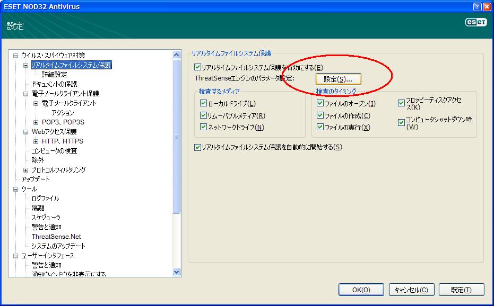The image size is (494, 306).
Task: Toggle フロッピーディスクアクセス(K) checkbox
Action: [x=401, y=103]
